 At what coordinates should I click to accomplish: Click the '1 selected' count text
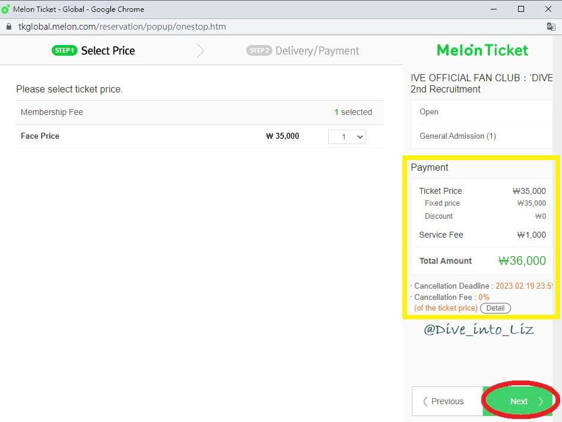353,112
